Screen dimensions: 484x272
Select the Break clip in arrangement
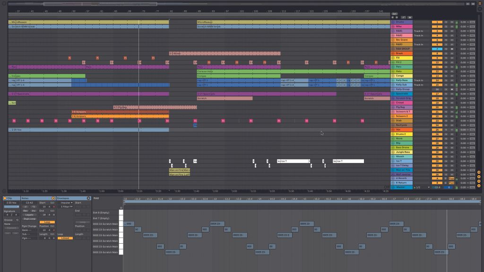[225, 53]
